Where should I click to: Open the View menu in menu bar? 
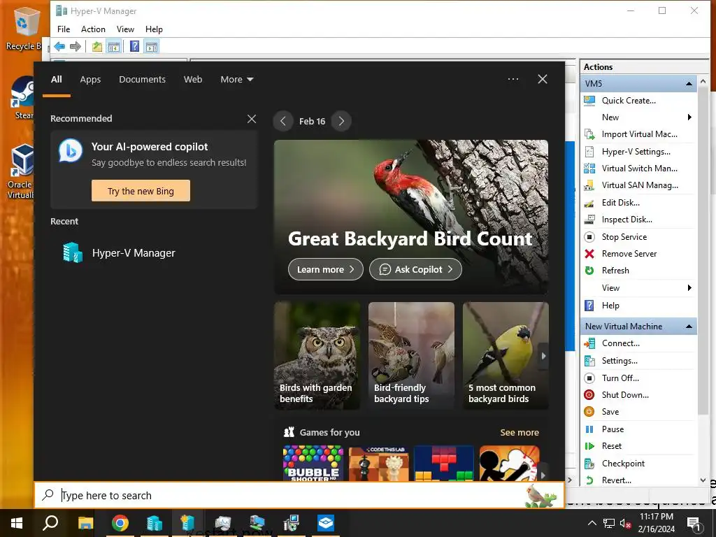coord(125,29)
